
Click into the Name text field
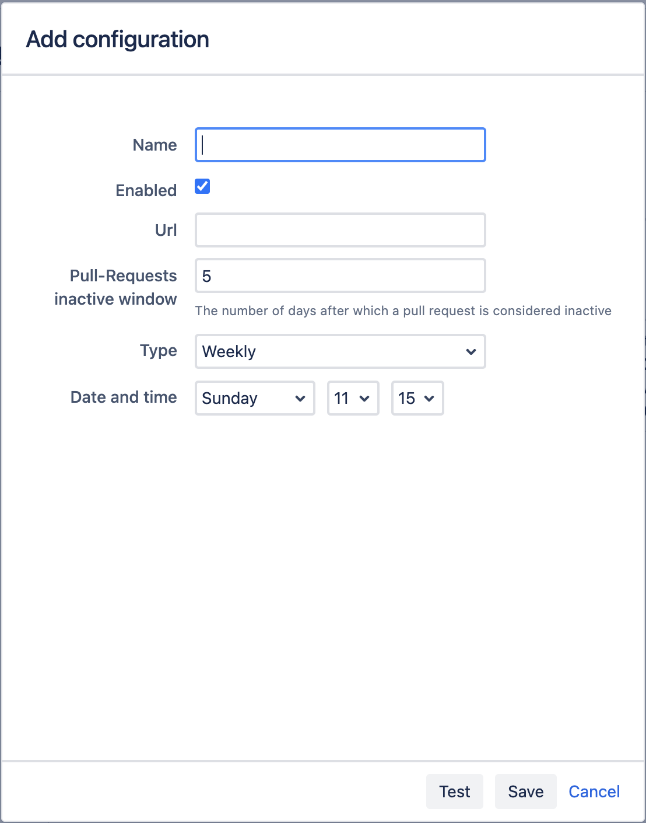click(340, 145)
